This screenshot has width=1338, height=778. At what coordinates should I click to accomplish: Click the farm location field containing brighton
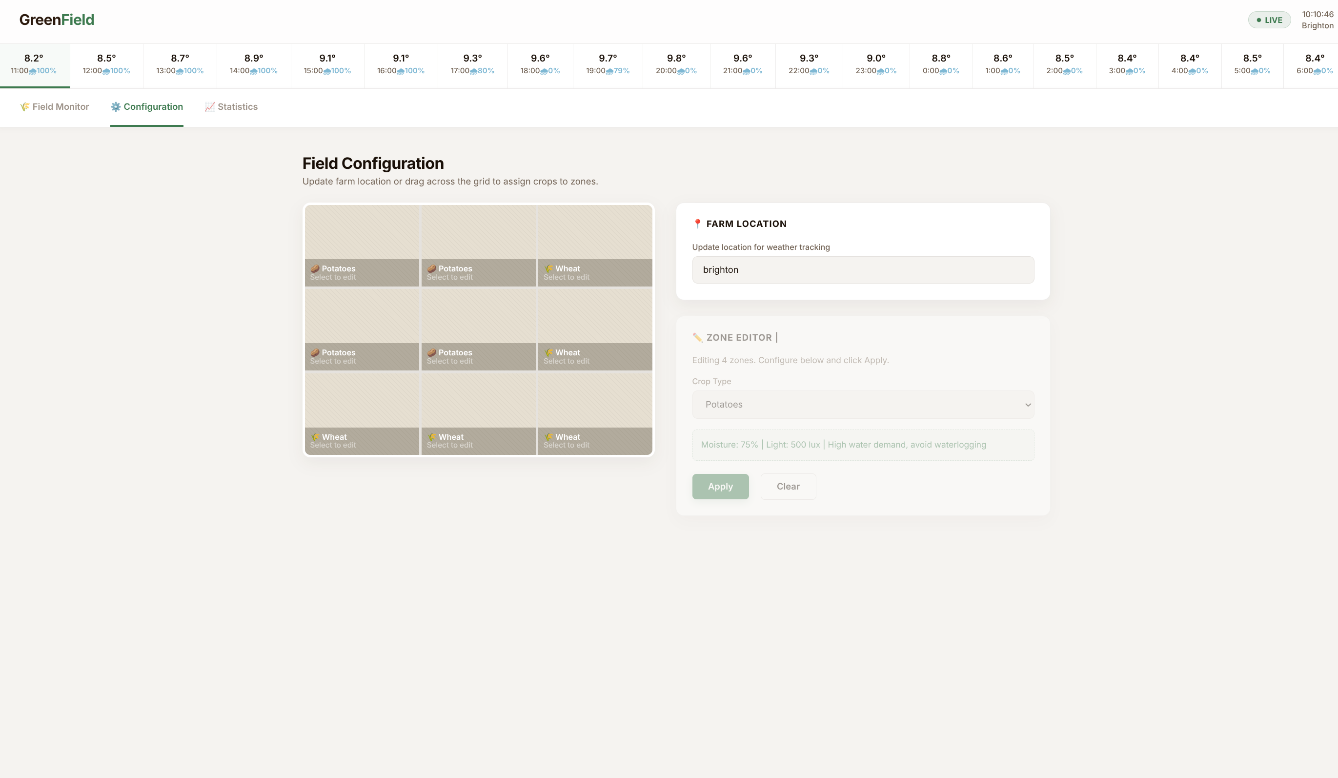[x=862, y=270]
